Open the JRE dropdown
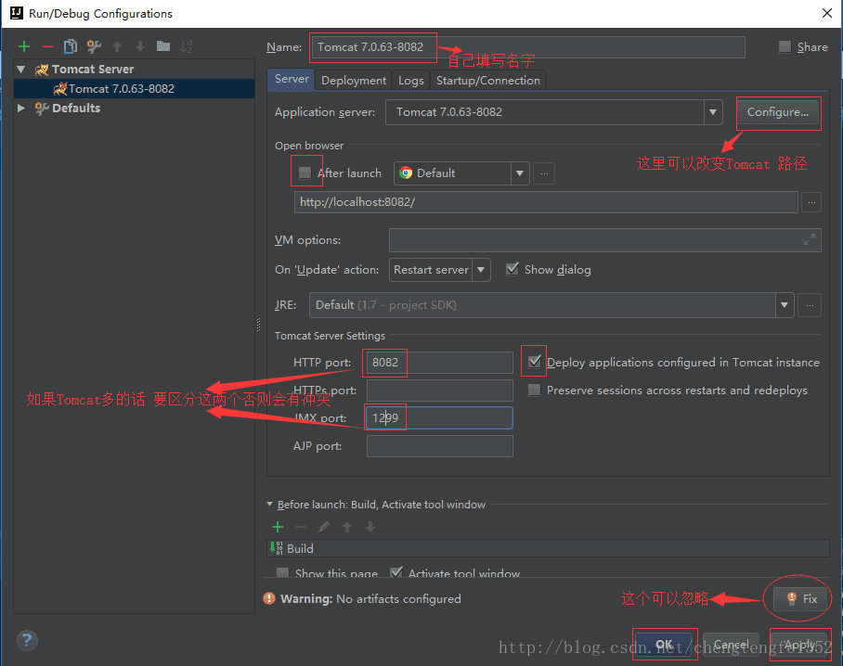This screenshot has width=843, height=666. tap(785, 305)
